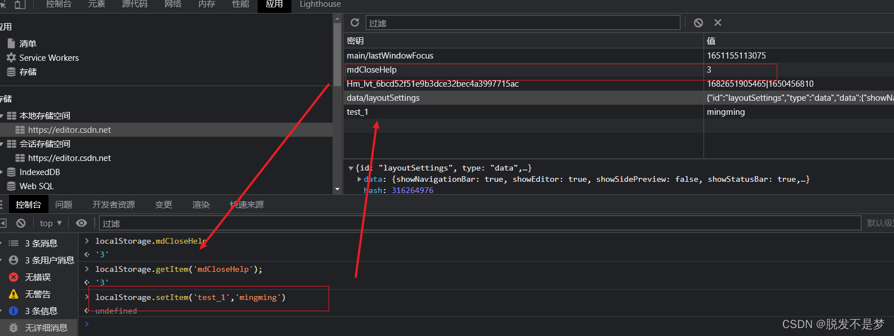Focus the console prompt input line

click(490, 324)
